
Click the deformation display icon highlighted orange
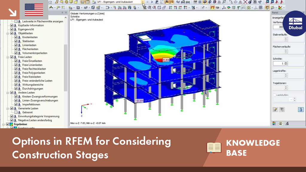212,7
